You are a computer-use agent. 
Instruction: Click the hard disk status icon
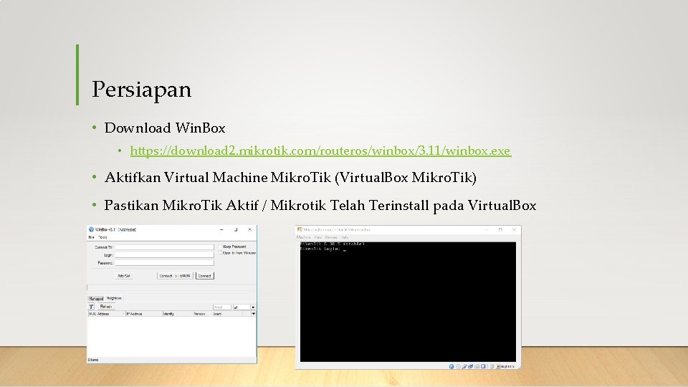[x=451, y=366]
